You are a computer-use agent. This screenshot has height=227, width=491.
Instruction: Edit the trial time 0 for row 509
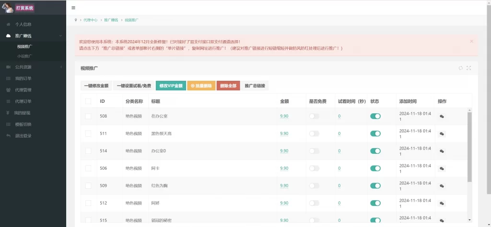tap(339, 186)
